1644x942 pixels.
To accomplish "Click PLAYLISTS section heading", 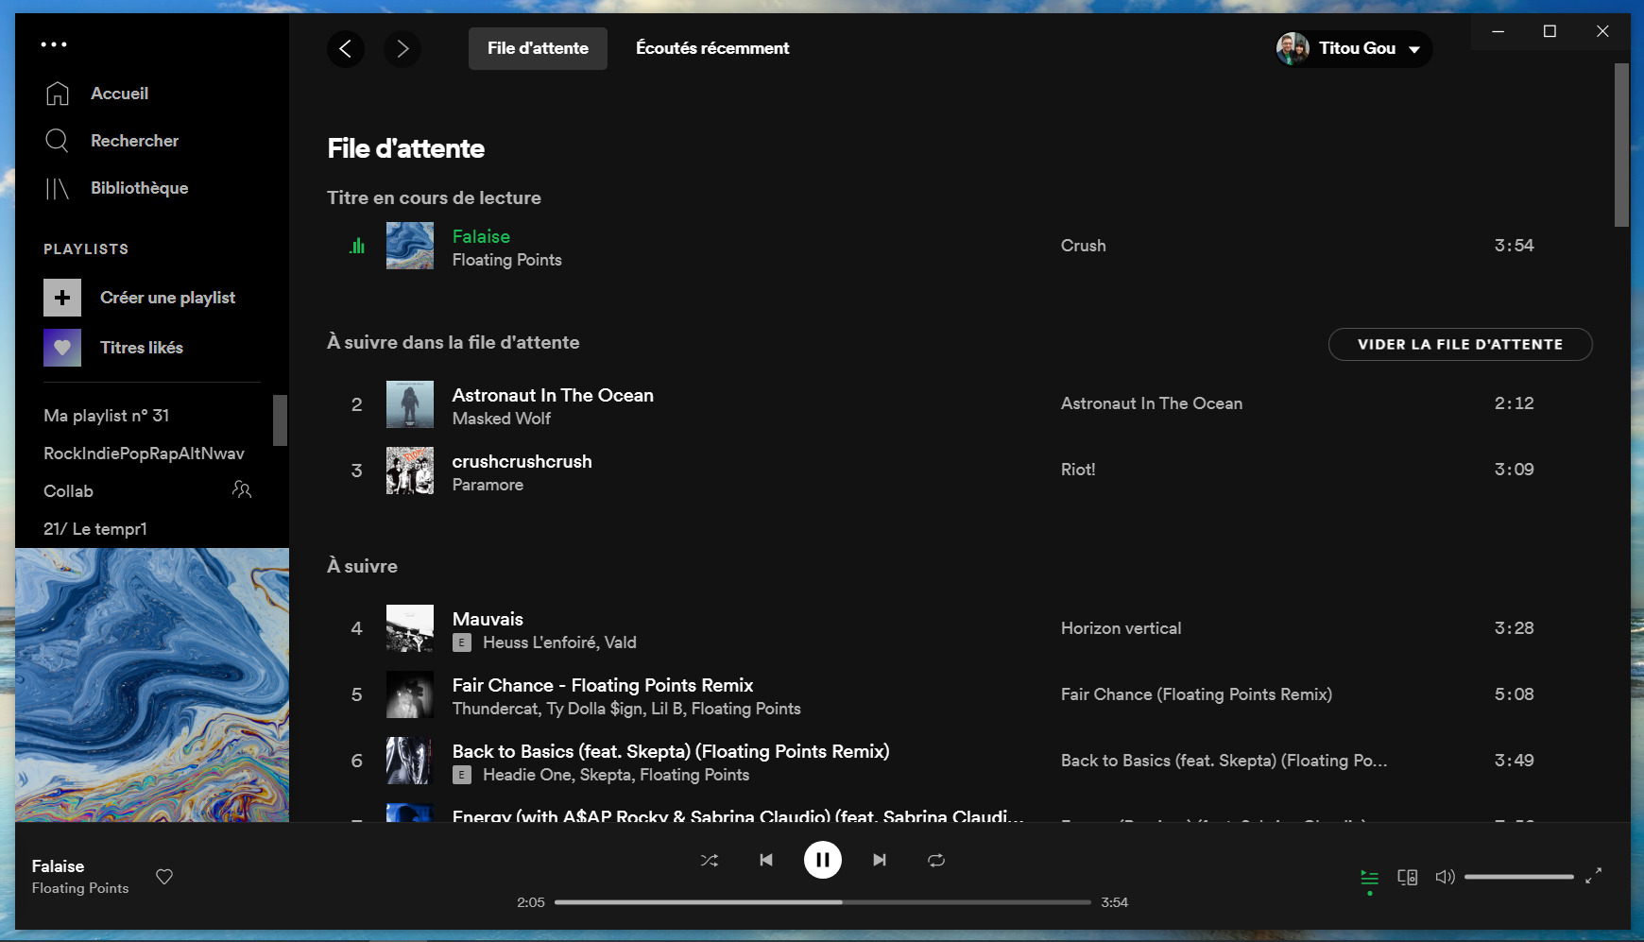I will 86,249.
